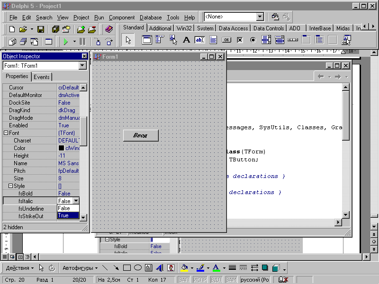Select the Label component (letter A)
Image resolution: width=379 pixels, height=284 pixels.
click(186, 40)
